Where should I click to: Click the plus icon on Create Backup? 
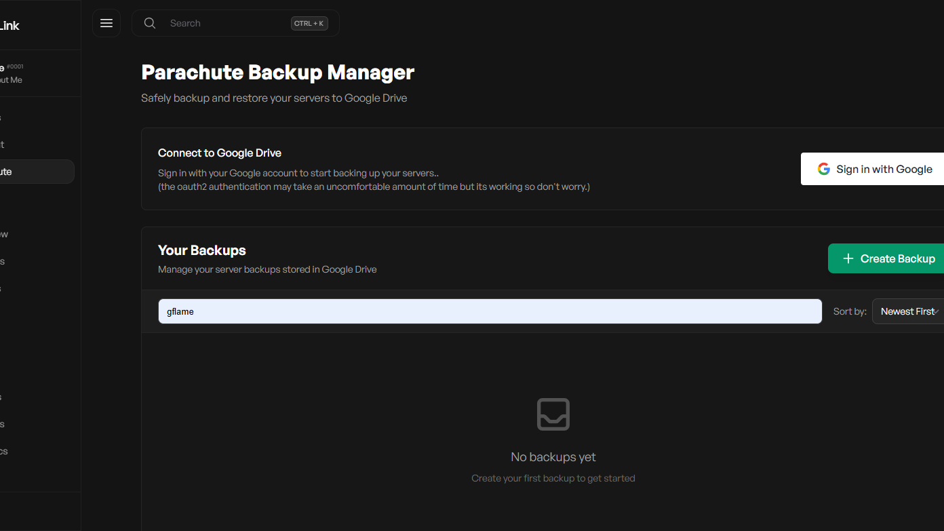click(x=848, y=258)
